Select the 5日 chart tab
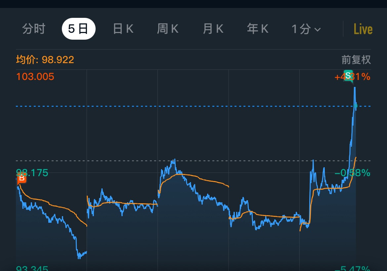The width and height of the screenshot is (387, 271). 78,29
